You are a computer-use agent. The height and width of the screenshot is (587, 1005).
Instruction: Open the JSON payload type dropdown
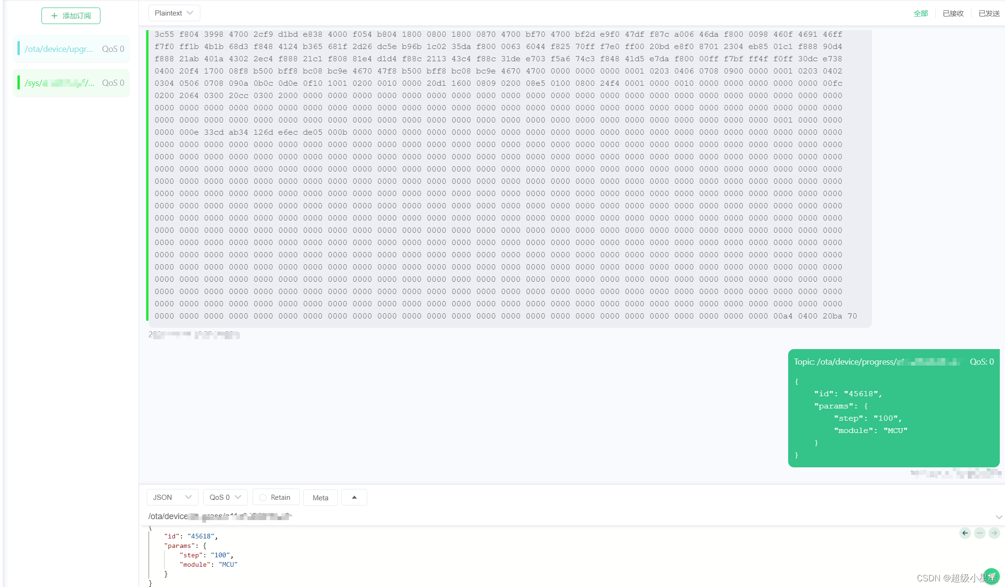tap(172, 497)
